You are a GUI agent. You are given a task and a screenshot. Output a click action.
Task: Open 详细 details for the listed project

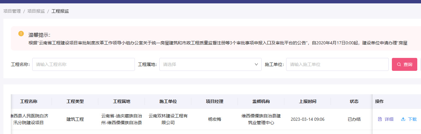point(386,119)
